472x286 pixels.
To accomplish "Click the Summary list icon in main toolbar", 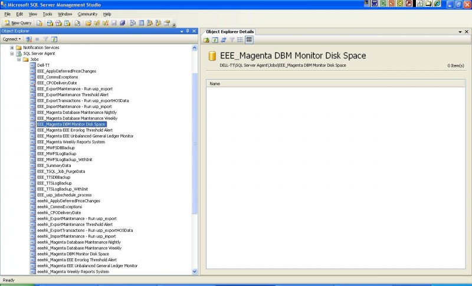I will tap(141, 23).
